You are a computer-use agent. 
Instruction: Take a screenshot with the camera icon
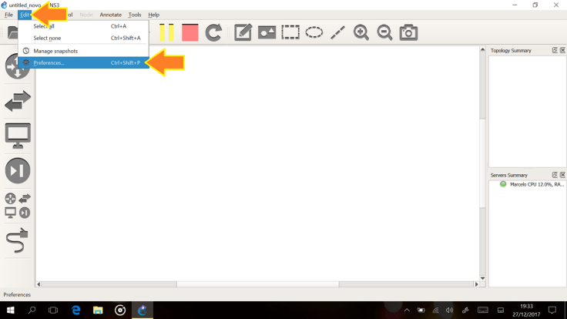point(408,32)
